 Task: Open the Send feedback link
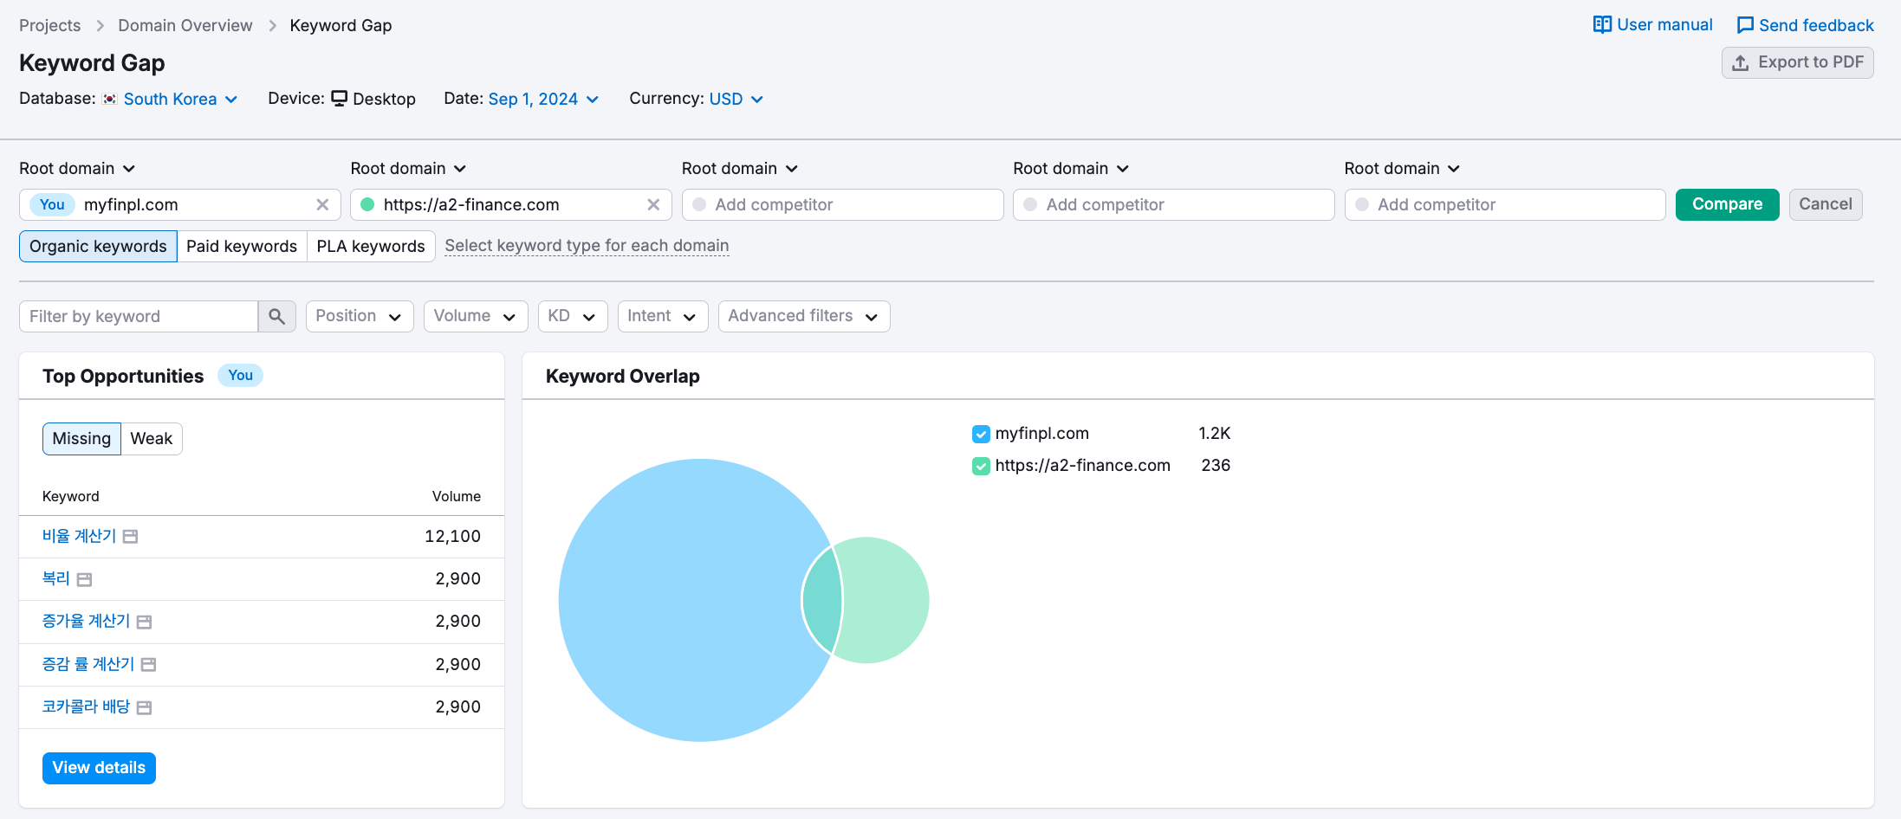[x=1806, y=26]
